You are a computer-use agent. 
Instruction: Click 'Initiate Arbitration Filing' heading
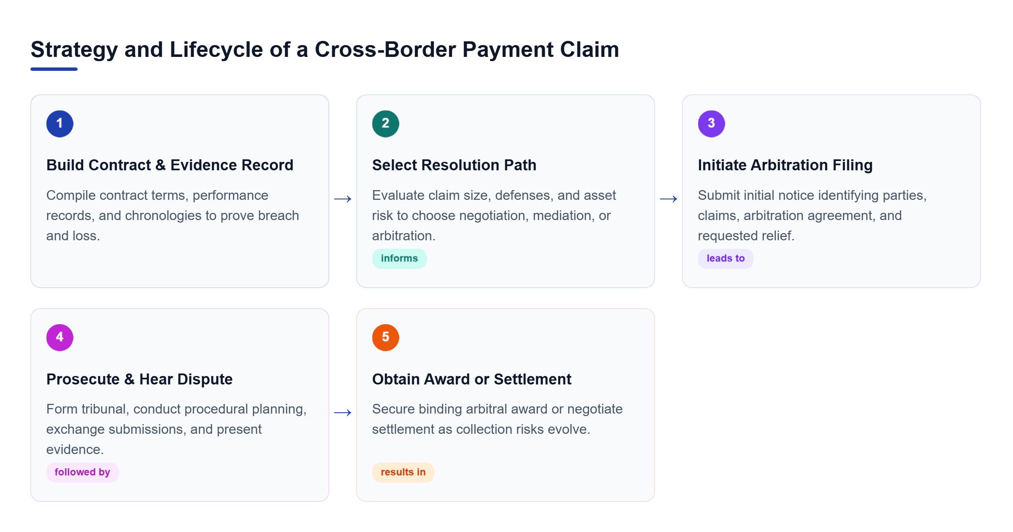(x=785, y=165)
